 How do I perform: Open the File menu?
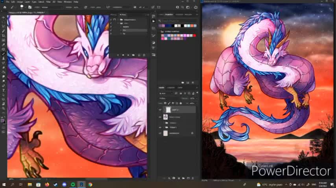coord(7,2)
